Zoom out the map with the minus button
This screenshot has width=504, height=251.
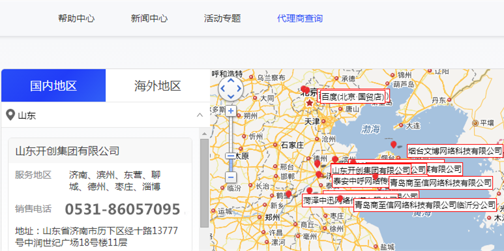pyautogui.click(x=230, y=177)
